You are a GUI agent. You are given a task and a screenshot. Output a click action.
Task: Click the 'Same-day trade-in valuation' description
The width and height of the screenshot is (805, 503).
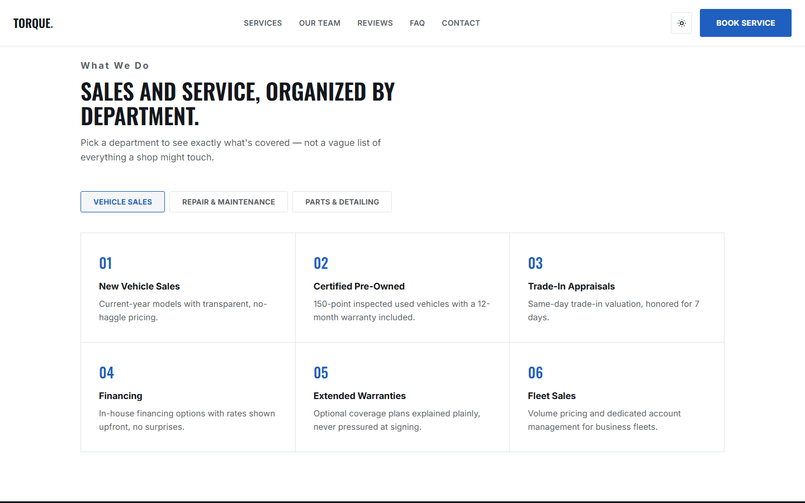click(614, 311)
